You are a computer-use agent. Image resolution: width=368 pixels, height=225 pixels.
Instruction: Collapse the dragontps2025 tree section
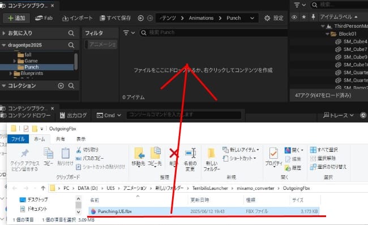click(x=4, y=45)
